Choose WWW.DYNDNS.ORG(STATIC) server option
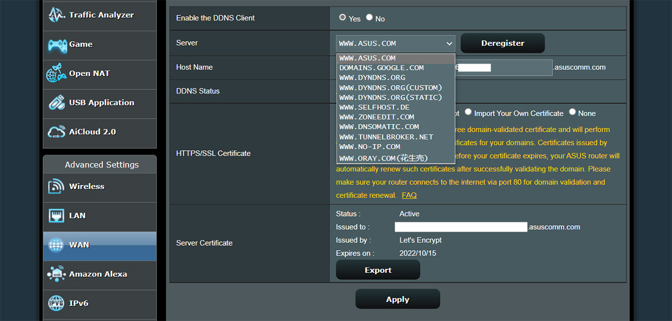 click(396, 98)
